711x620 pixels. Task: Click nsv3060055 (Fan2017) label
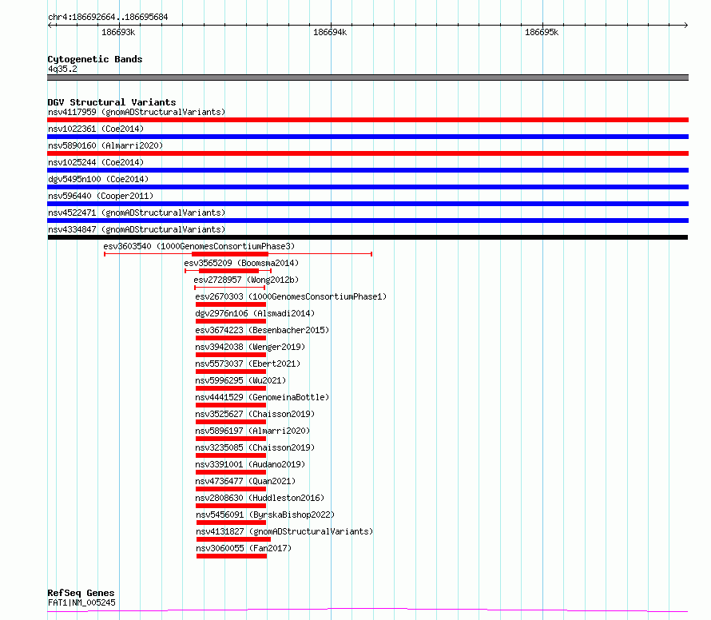point(244,548)
